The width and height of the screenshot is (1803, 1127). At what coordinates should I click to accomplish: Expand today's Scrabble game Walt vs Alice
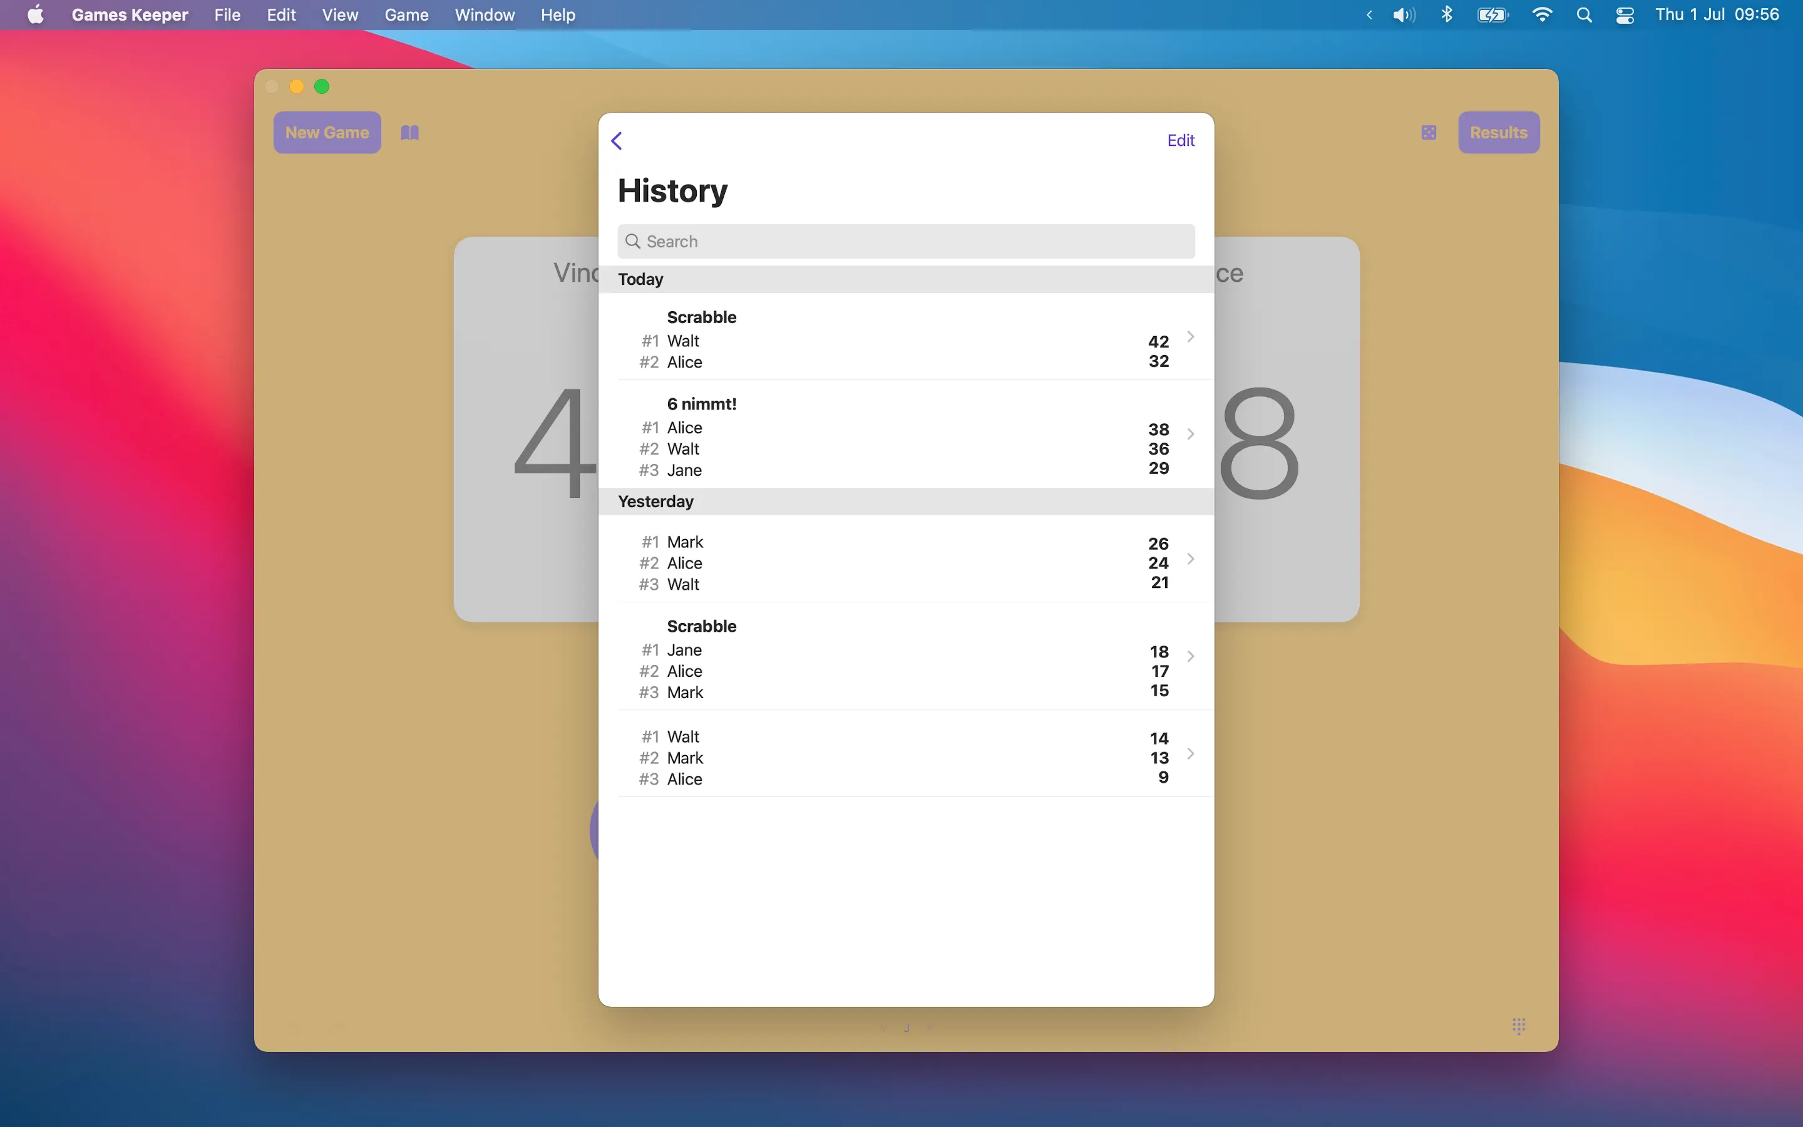905,339
